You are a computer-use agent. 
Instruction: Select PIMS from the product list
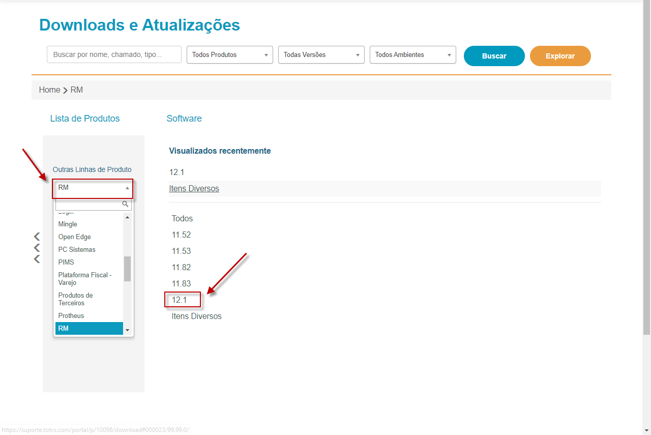click(89, 263)
